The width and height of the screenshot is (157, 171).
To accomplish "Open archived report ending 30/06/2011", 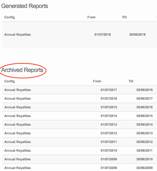I will [80, 151].
